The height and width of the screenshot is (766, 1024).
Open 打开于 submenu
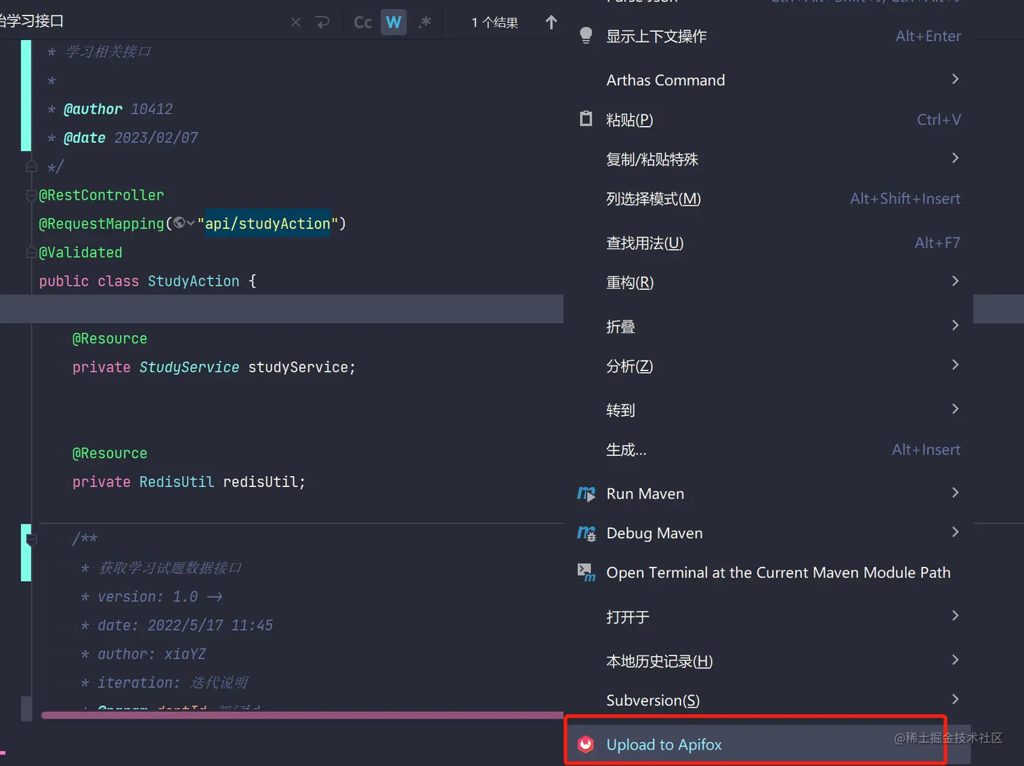(769, 617)
